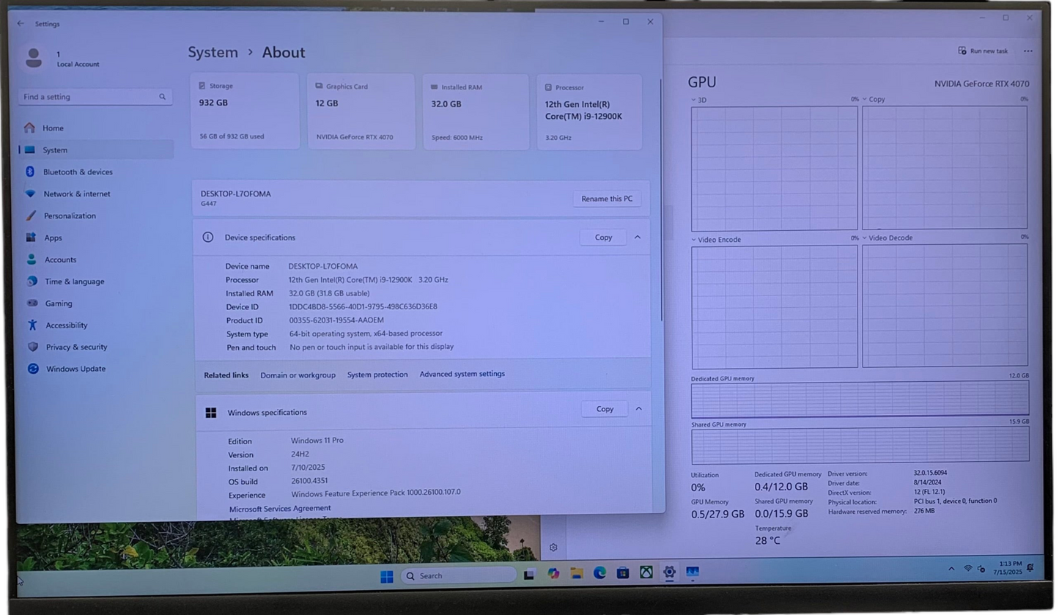Screen dimensions: 1059x615
Task: Click the Device specifications info icon
Action: coord(208,237)
